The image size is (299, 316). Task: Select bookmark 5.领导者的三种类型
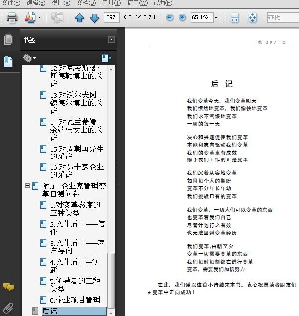click(x=75, y=285)
